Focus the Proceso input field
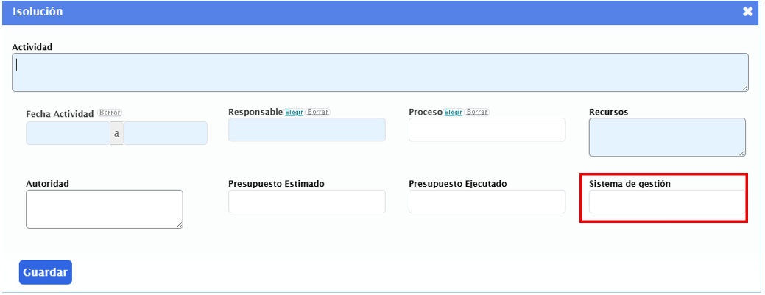Viewport: 765px width, 295px height. pyautogui.click(x=487, y=129)
